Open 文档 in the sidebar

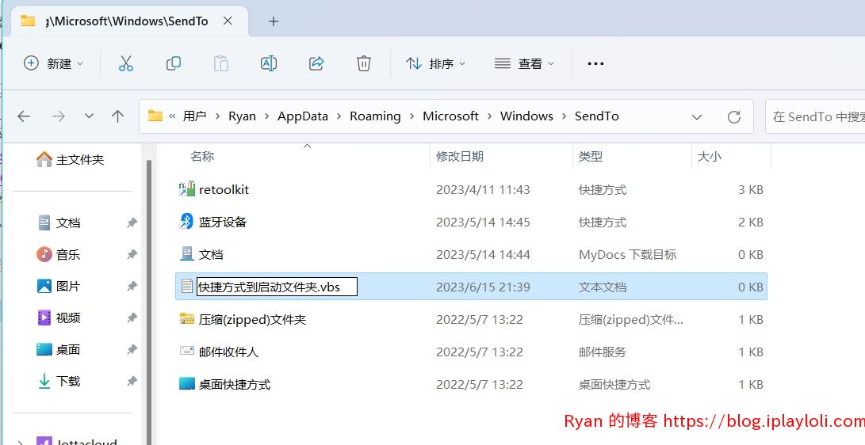59,223
